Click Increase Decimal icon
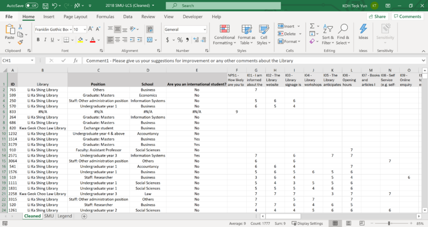This screenshot has height=227, width=428. [x=196, y=40]
